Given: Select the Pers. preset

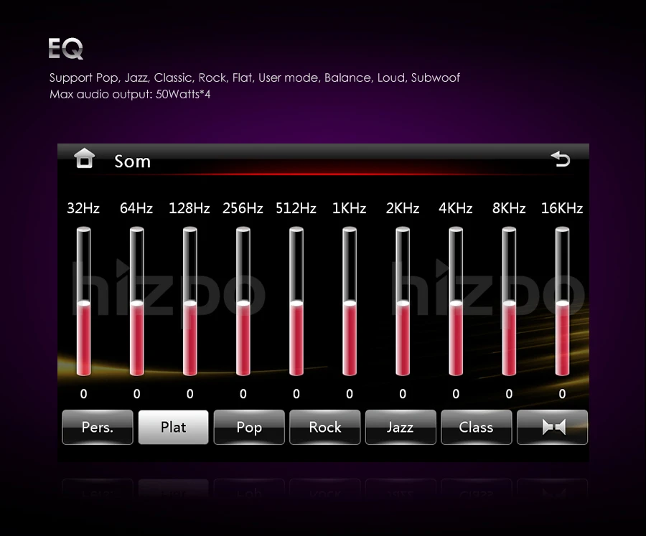Looking at the screenshot, I should [x=98, y=427].
